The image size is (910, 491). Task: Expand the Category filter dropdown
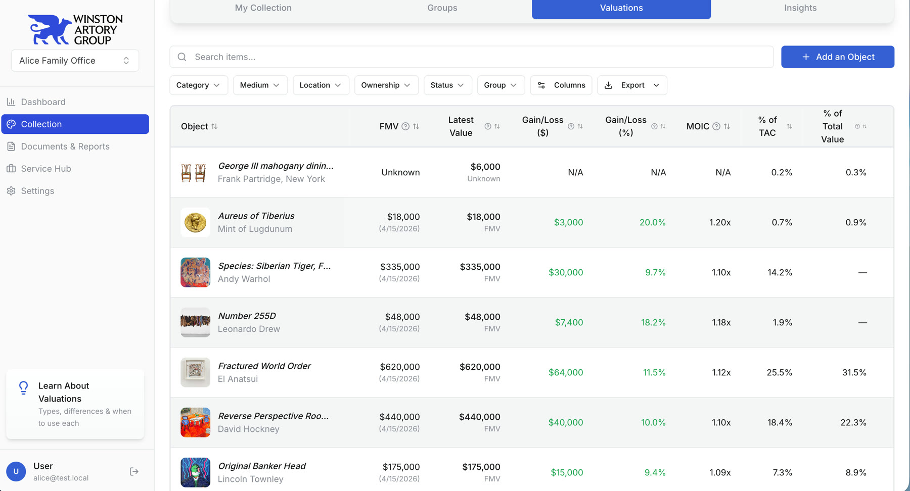pos(199,85)
